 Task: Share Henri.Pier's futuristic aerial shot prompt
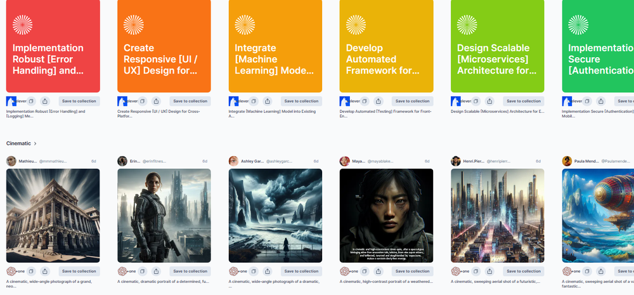489,271
